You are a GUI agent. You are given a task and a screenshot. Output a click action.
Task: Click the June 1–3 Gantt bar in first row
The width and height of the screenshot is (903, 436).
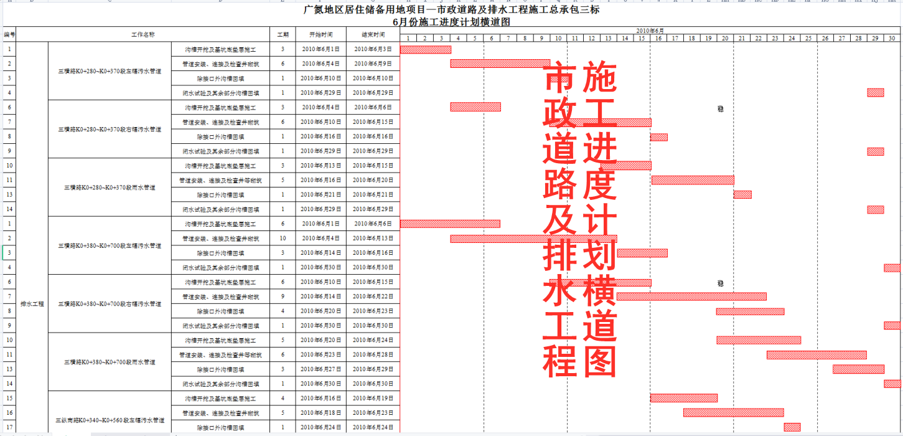(426, 49)
